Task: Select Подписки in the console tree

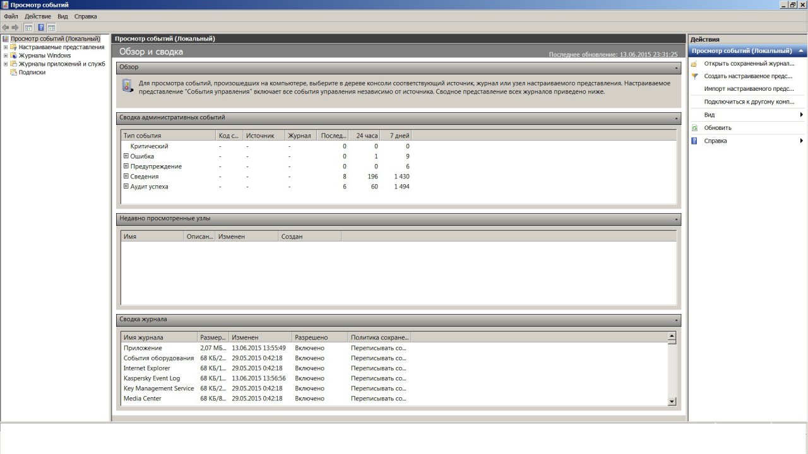Action: (x=32, y=73)
